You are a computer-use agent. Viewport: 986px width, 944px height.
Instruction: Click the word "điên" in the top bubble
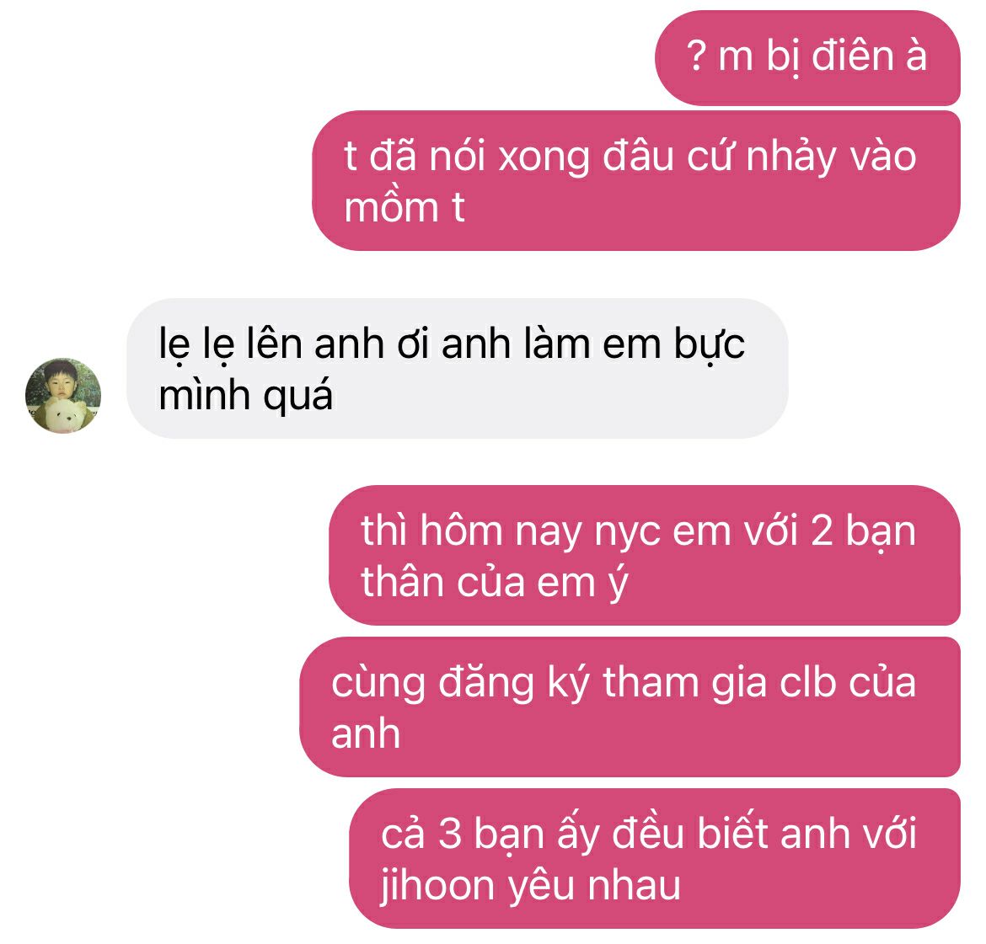(x=852, y=56)
